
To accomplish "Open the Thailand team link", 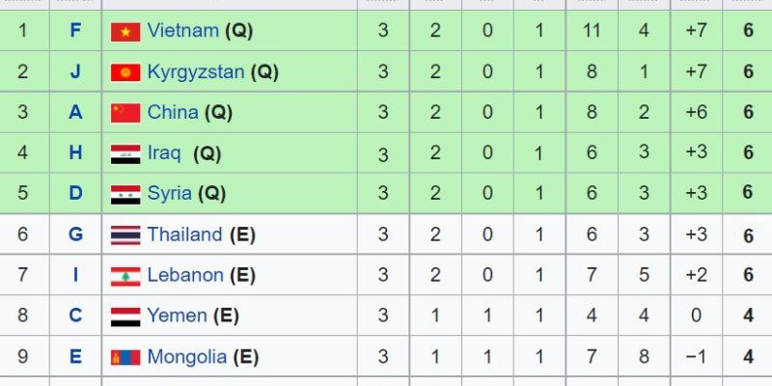I will [x=185, y=234].
